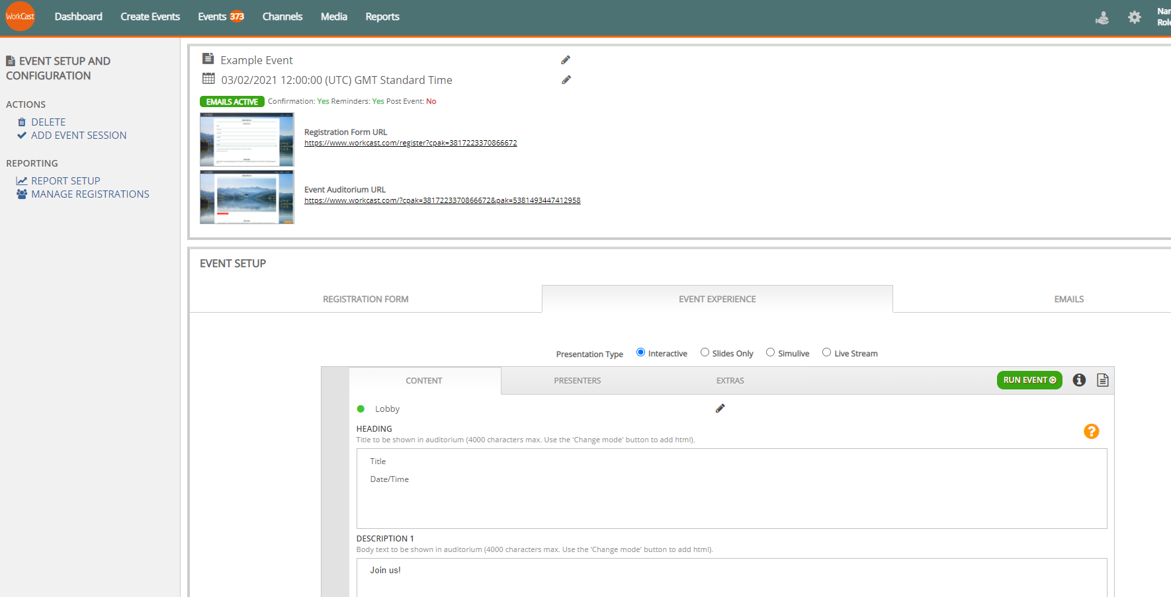Click the WorkCast logo icon
This screenshot has height=597, width=1171.
[20, 17]
